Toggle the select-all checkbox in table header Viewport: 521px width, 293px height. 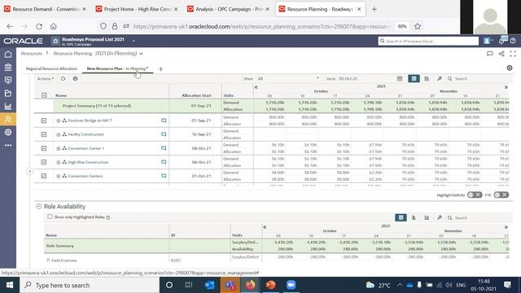(x=44, y=95)
